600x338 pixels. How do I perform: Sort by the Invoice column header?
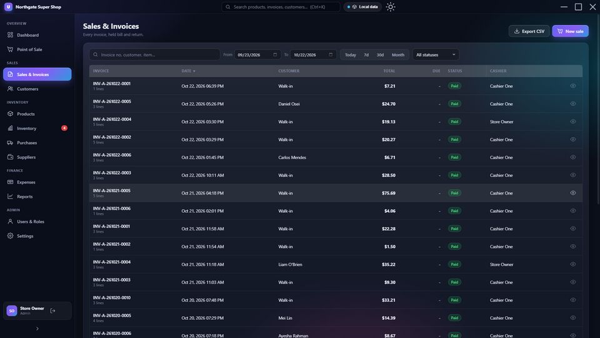101,71
